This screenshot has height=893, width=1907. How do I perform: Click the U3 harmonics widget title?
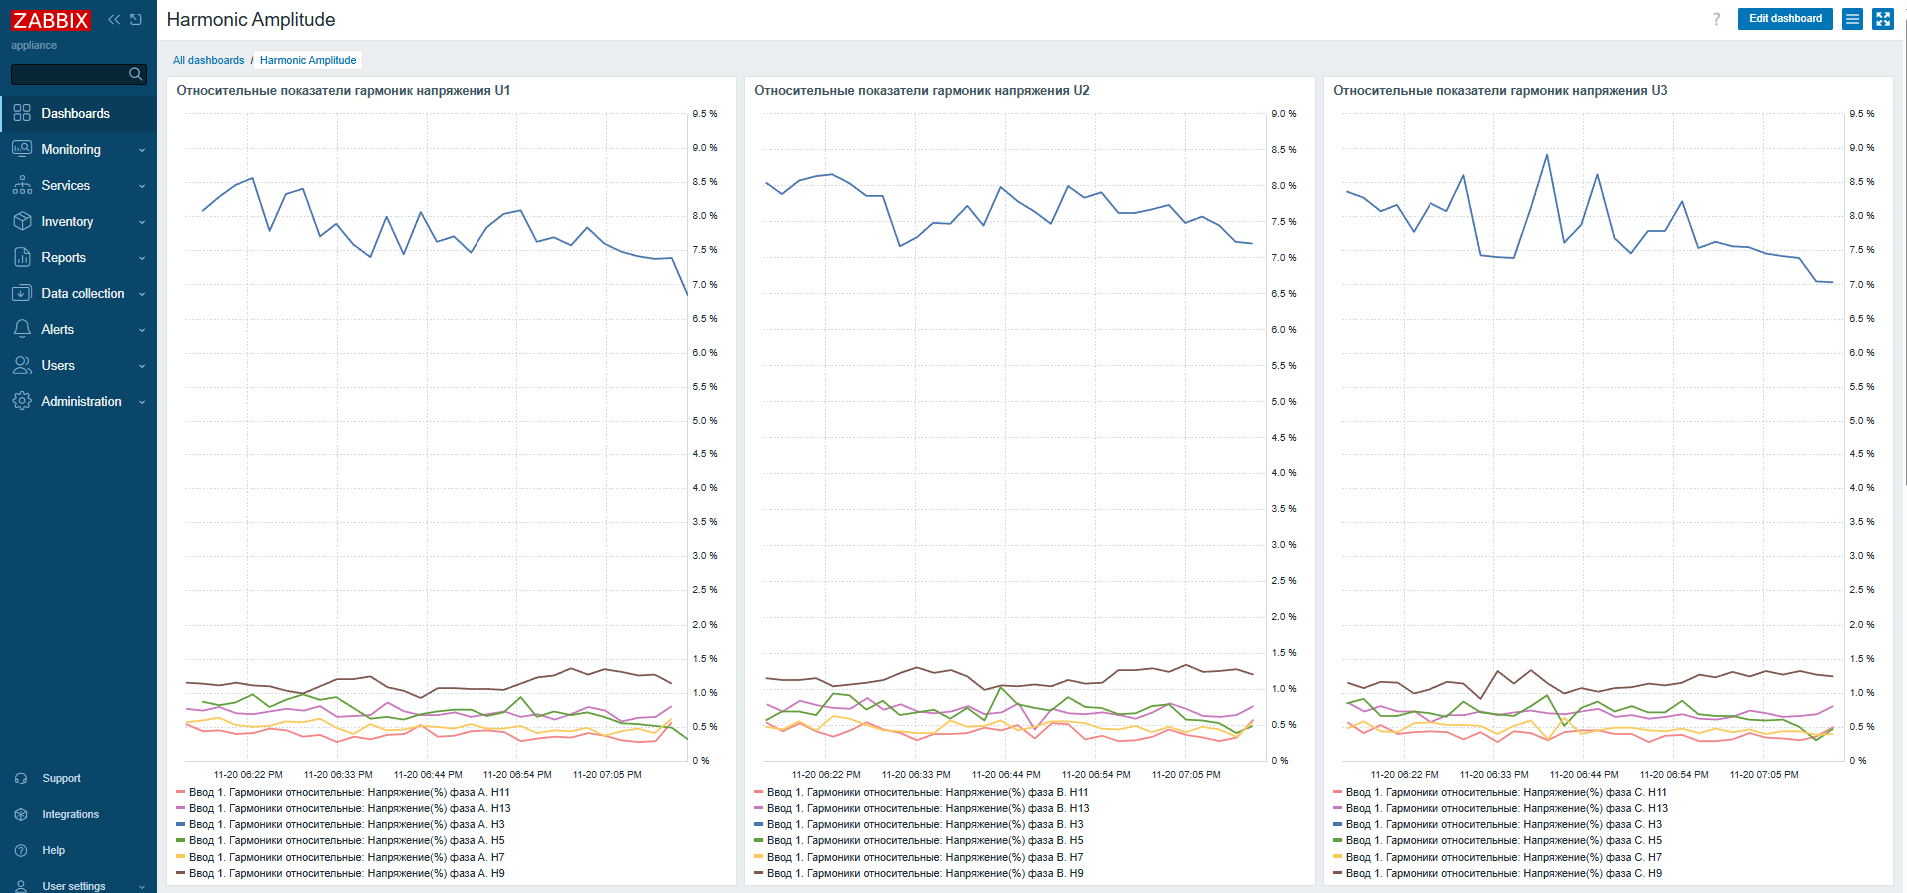(1500, 91)
